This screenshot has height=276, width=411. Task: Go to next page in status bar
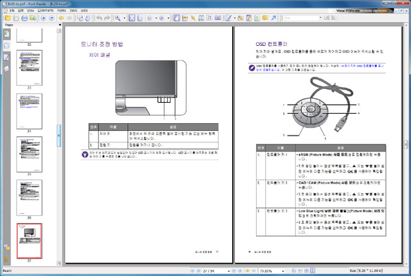coord(234,271)
